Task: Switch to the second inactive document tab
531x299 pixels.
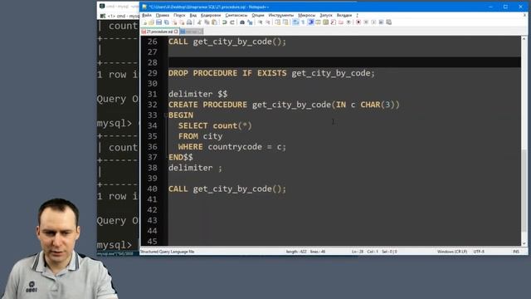Action: click(x=192, y=32)
